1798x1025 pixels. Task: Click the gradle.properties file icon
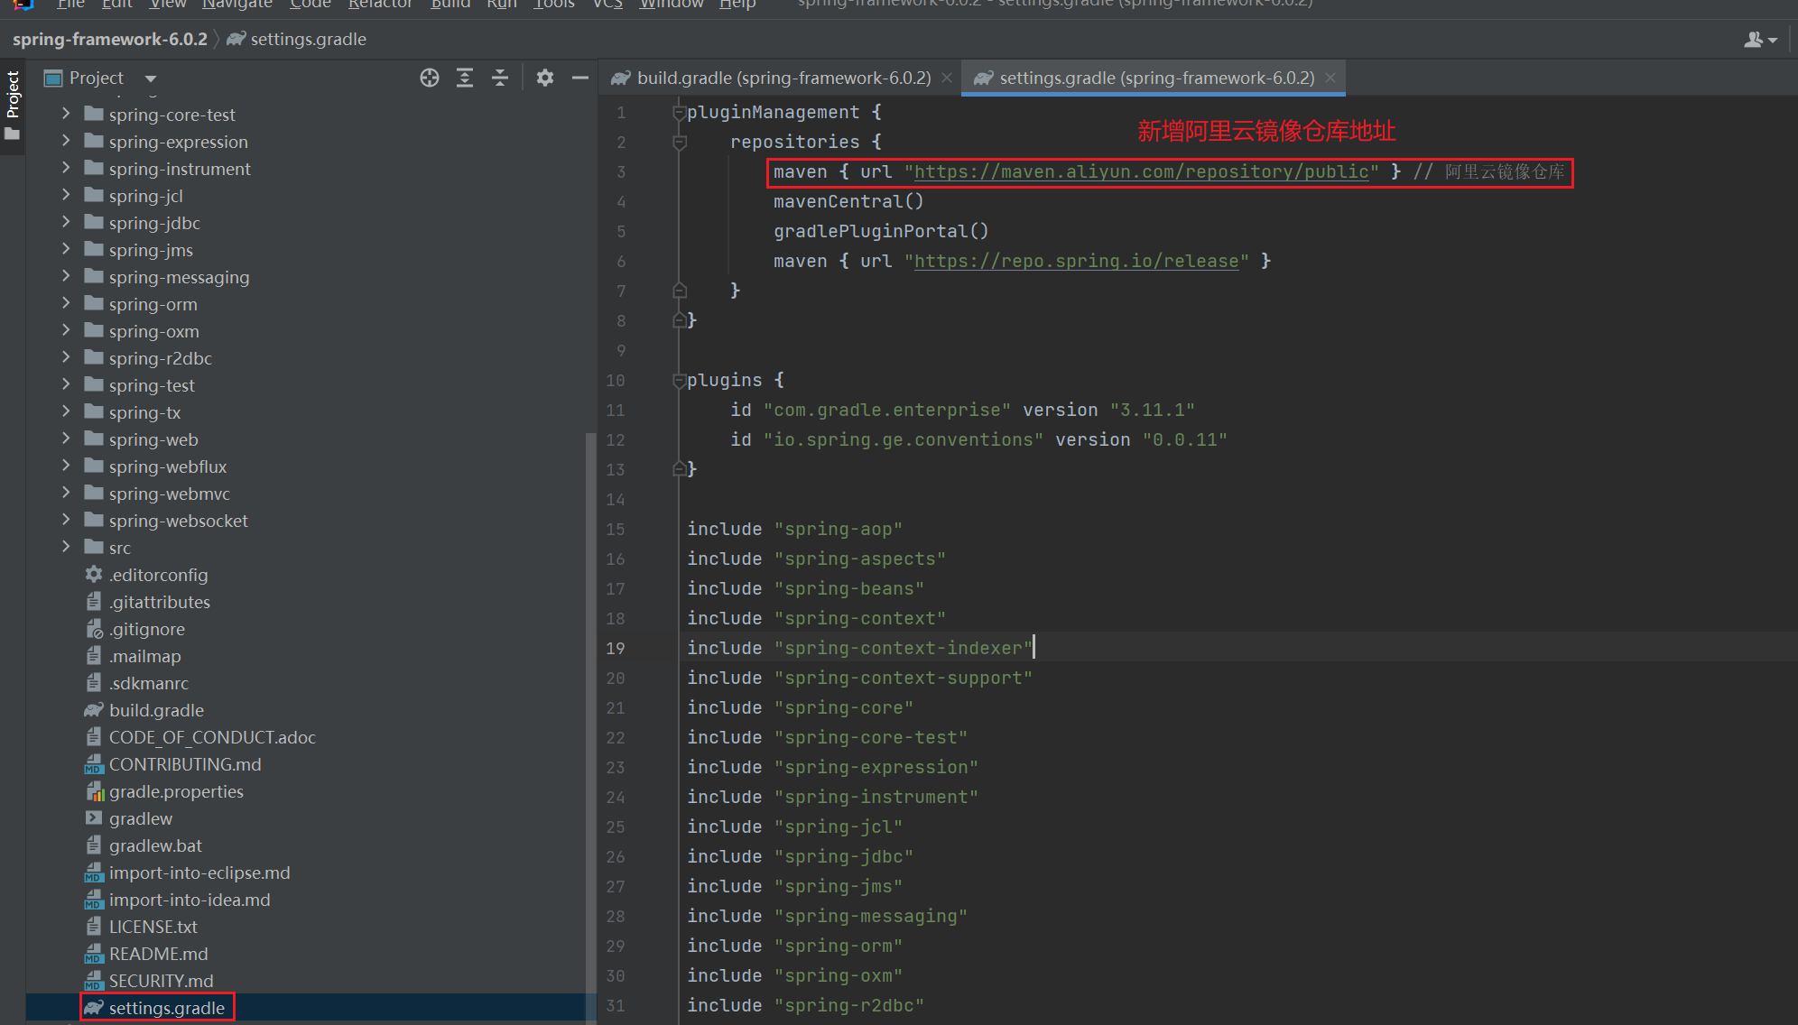[94, 791]
